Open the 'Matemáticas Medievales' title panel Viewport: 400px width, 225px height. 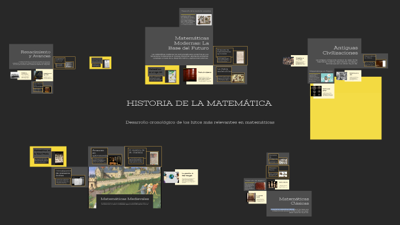[125, 201]
